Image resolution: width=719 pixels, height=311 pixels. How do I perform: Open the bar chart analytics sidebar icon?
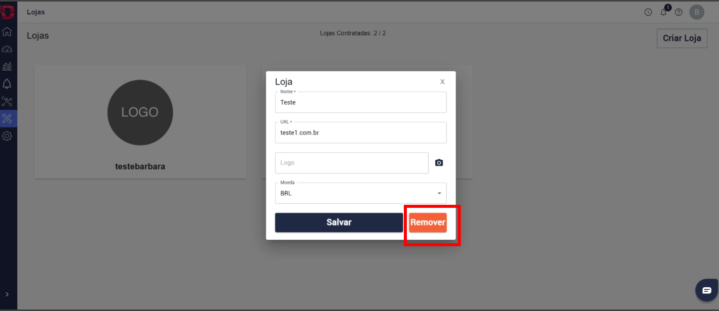pos(7,66)
